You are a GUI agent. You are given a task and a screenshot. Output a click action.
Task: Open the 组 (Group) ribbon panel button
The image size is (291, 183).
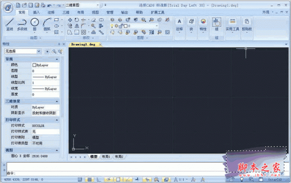click(x=217, y=25)
